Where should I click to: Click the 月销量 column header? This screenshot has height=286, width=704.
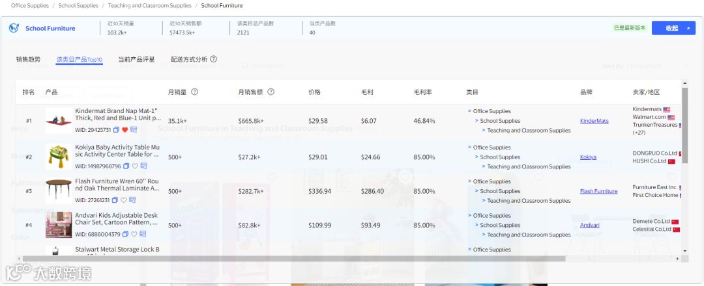point(177,92)
